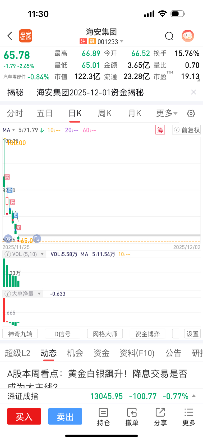Open the 更多 menu icon in bottom bar

(x=189, y=417)
